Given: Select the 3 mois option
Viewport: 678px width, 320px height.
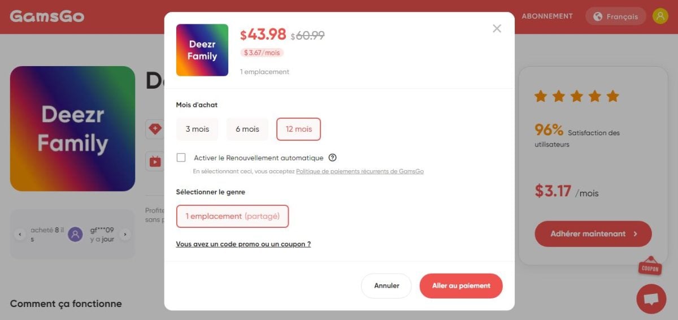Looking at the screenshot, I should point(197,129).
